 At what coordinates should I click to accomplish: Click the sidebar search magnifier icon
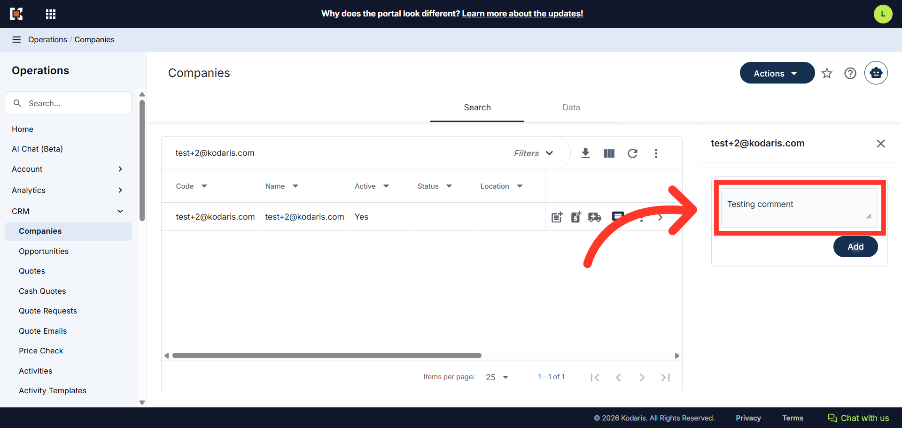click(x=17, y=103)
